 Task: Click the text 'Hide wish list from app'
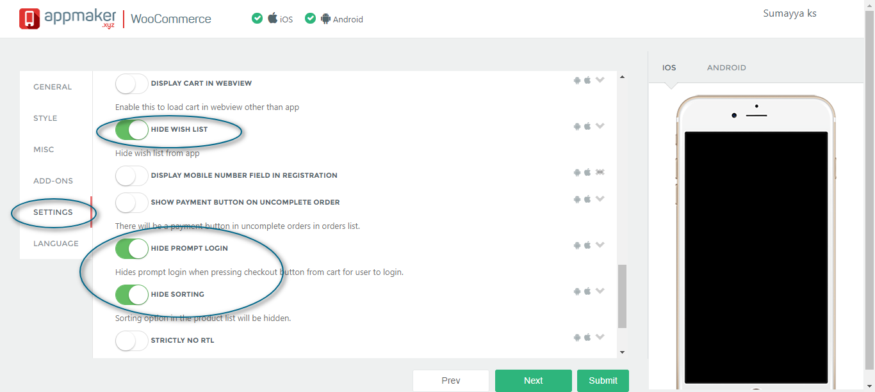click(x=158, y=153)
